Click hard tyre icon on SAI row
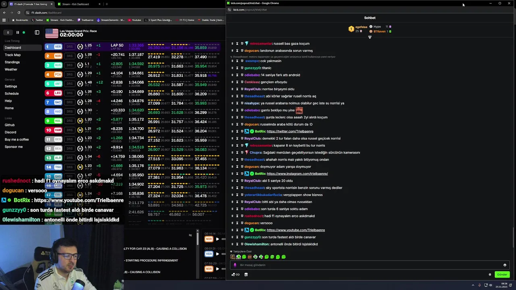This screenshot has height=290, width=516. click(80, 102)
